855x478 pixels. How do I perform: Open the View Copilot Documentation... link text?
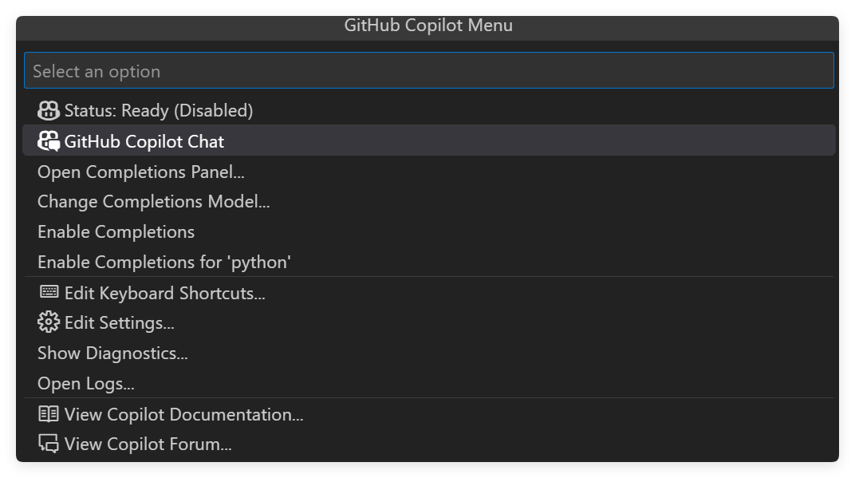pyautogui.click(x=183, y=414)
